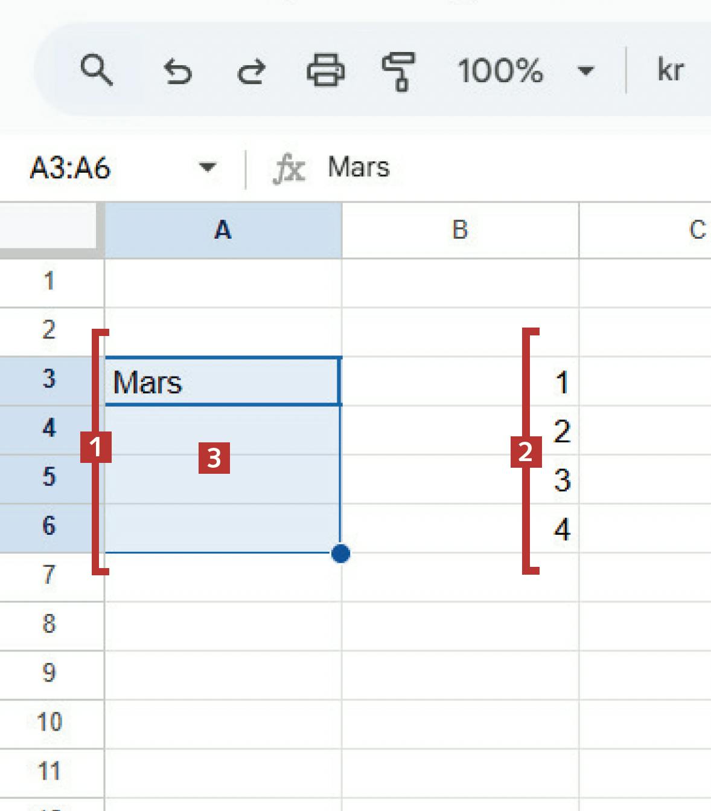Select row 7 header
The image size is (711, 811).
[x=49, y=575]
